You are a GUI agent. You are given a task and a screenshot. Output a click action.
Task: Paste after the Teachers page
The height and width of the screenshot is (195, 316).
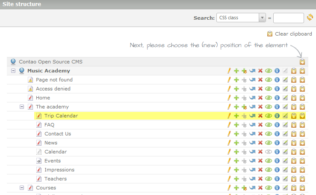(x=294, y=179)
